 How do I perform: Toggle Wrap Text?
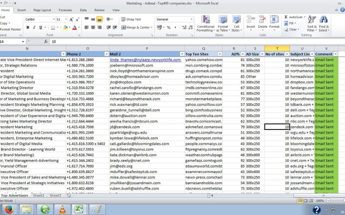(131, 19)
